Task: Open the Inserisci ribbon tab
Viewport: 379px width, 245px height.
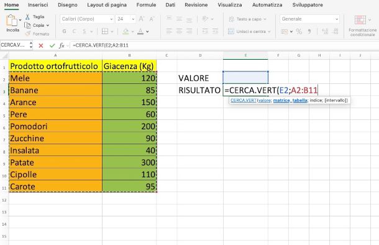Action: [38, 5]
